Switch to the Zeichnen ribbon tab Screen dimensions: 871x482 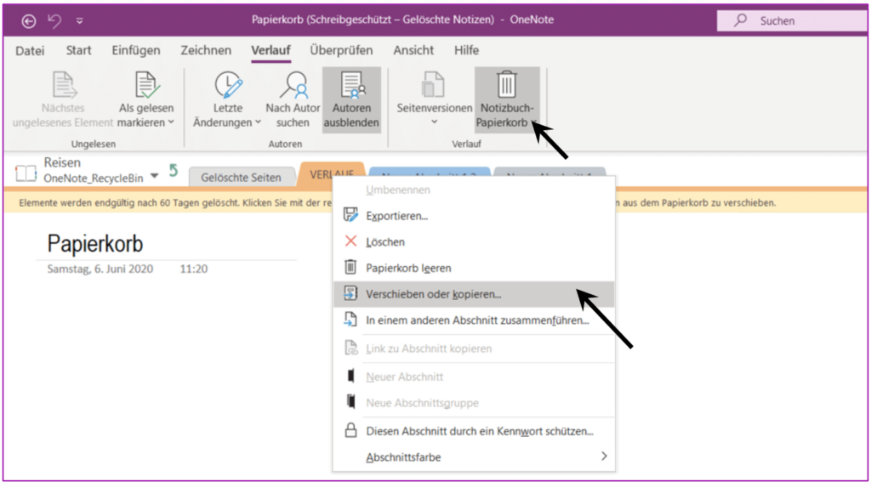point(206,50)
